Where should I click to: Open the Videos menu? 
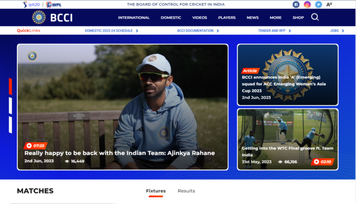point(199,17)
